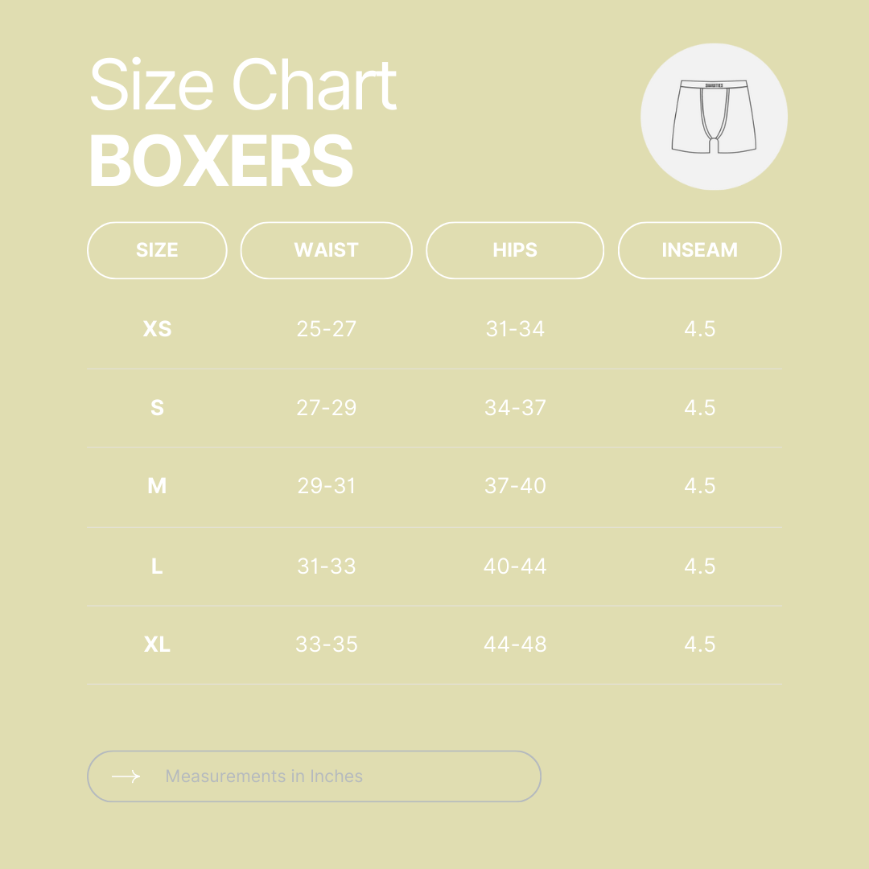Click the 31-34 hips value
This screenshot has width=869, height=869.
click(515, 329)
